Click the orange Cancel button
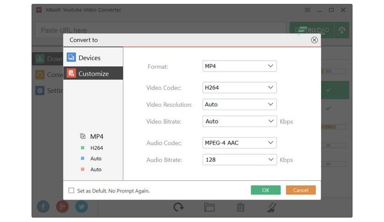 pos(301,190)
